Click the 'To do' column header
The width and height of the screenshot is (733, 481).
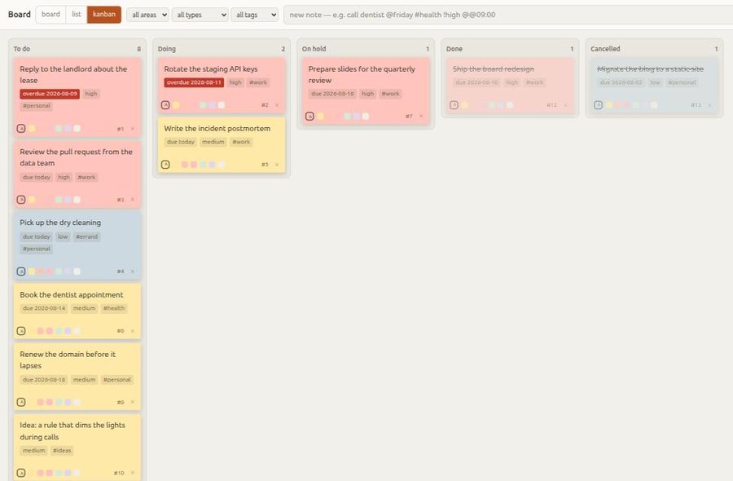point(21,49)
